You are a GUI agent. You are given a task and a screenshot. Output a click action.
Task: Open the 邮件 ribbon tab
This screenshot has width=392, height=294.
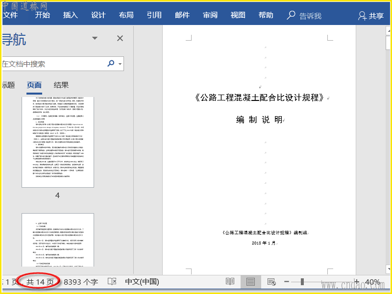coord(182,15)
